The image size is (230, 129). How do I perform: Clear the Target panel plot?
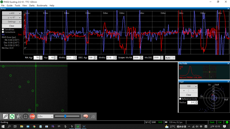coord(189,95)
